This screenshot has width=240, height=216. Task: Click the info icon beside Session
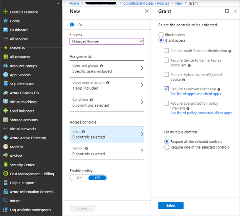click(87, 149)
